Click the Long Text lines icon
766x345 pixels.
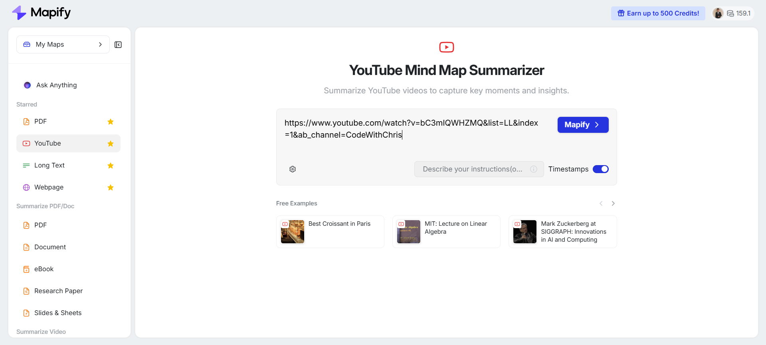click(26, 165)
